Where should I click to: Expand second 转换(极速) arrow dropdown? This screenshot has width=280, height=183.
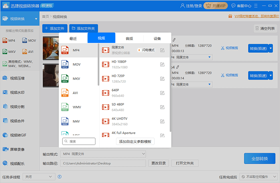pyautogui.click(x=271, y=76)
